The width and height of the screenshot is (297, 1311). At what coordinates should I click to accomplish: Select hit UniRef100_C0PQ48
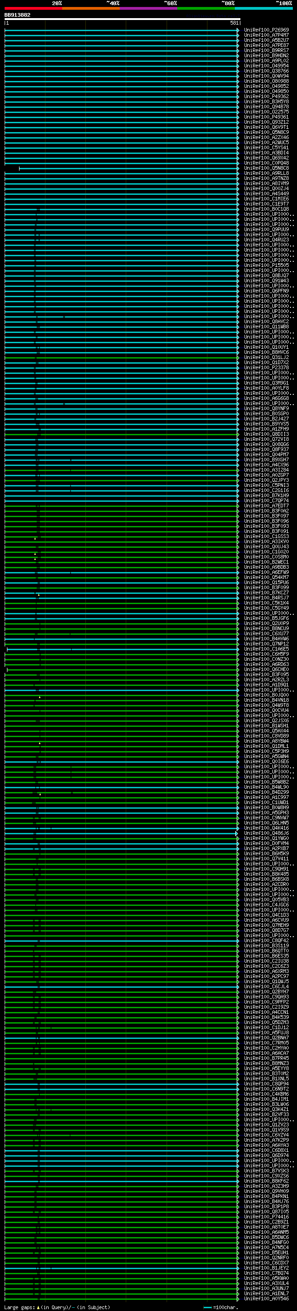[266, 163]
